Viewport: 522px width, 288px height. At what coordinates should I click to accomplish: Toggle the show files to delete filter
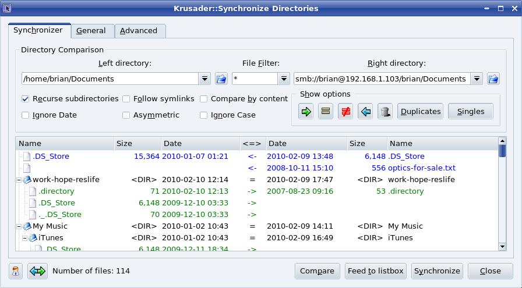[385, 111]
